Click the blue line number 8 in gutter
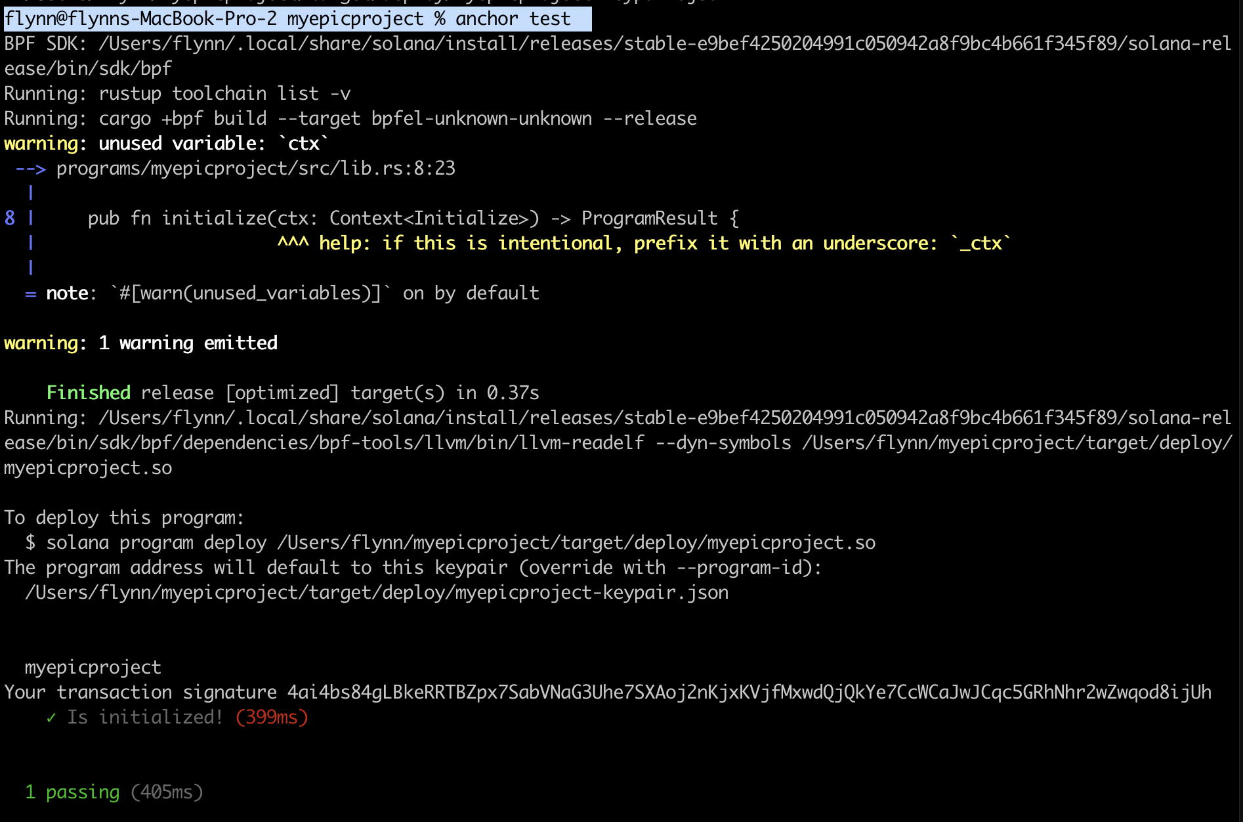Image resolution: width=1243 pixels, height=822 pixels. (8, 218)
